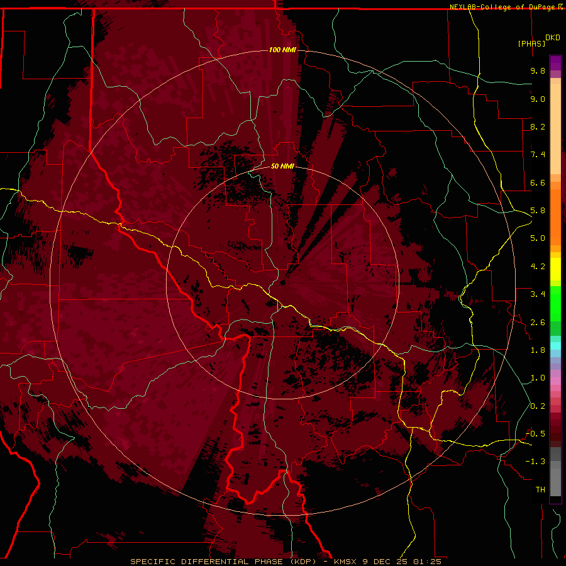566x566 pixels.
Task: Click the 3.4 legend value
Action: tap(538, 294)
